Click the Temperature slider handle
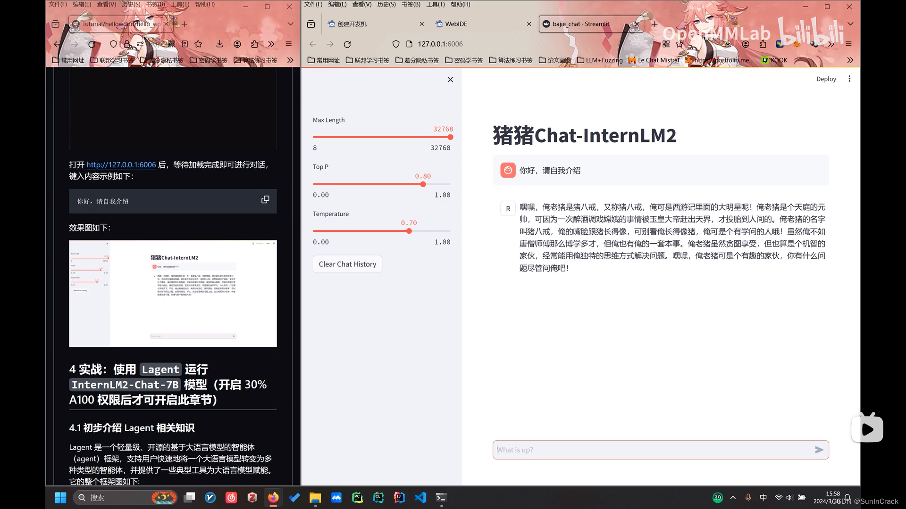 [409, 231]
